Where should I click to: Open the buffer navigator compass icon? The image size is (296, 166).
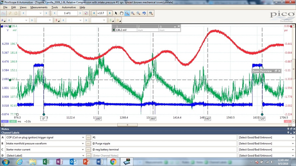click(x=86, y=13)
